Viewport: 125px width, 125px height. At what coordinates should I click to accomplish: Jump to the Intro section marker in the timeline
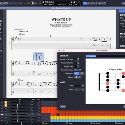[45, 123]
